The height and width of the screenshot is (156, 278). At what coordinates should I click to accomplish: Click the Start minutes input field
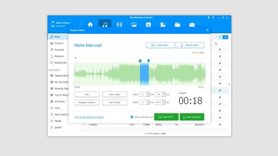tap(143, 94)
